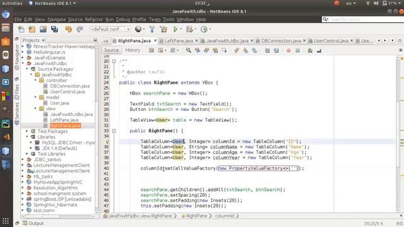Toggle Rectangular Selection in editor toolbar
This screenshot has height=227, width=404.
click(x=224, y=50)
